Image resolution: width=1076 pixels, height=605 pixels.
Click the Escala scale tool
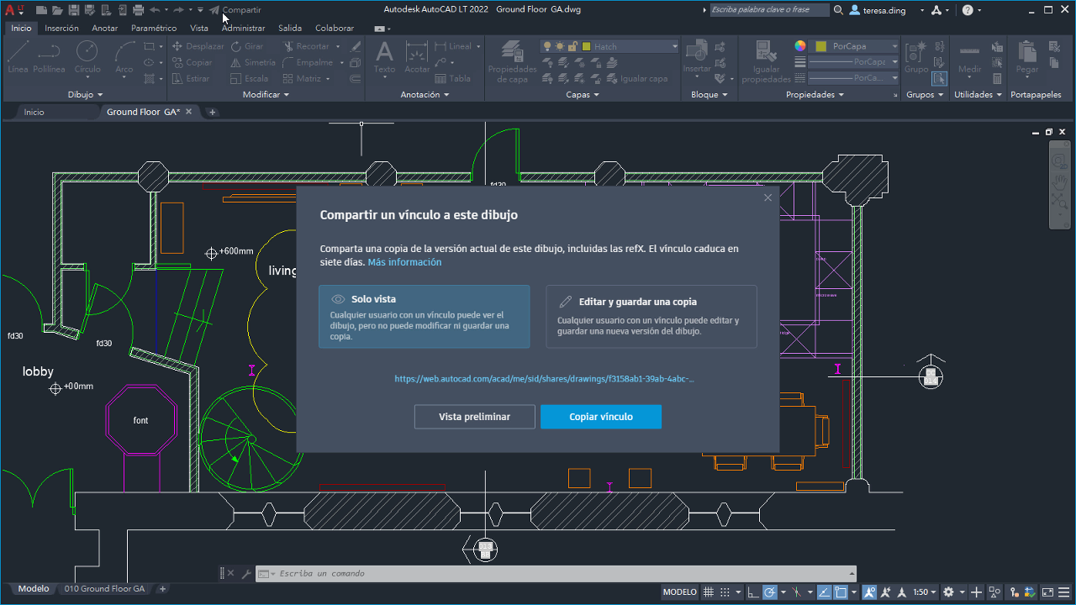250,79
